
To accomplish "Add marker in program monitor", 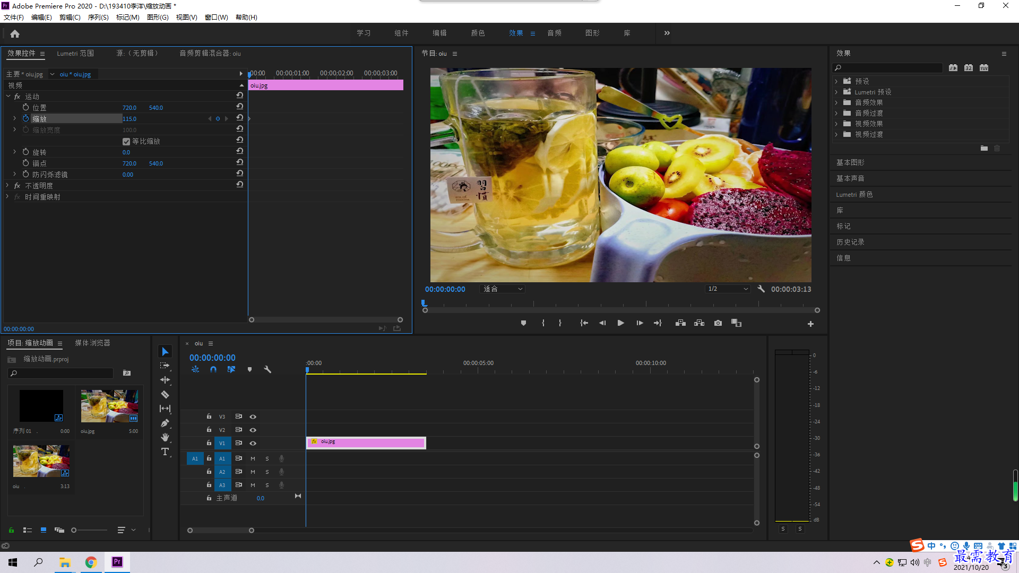I will coord(523,323).
